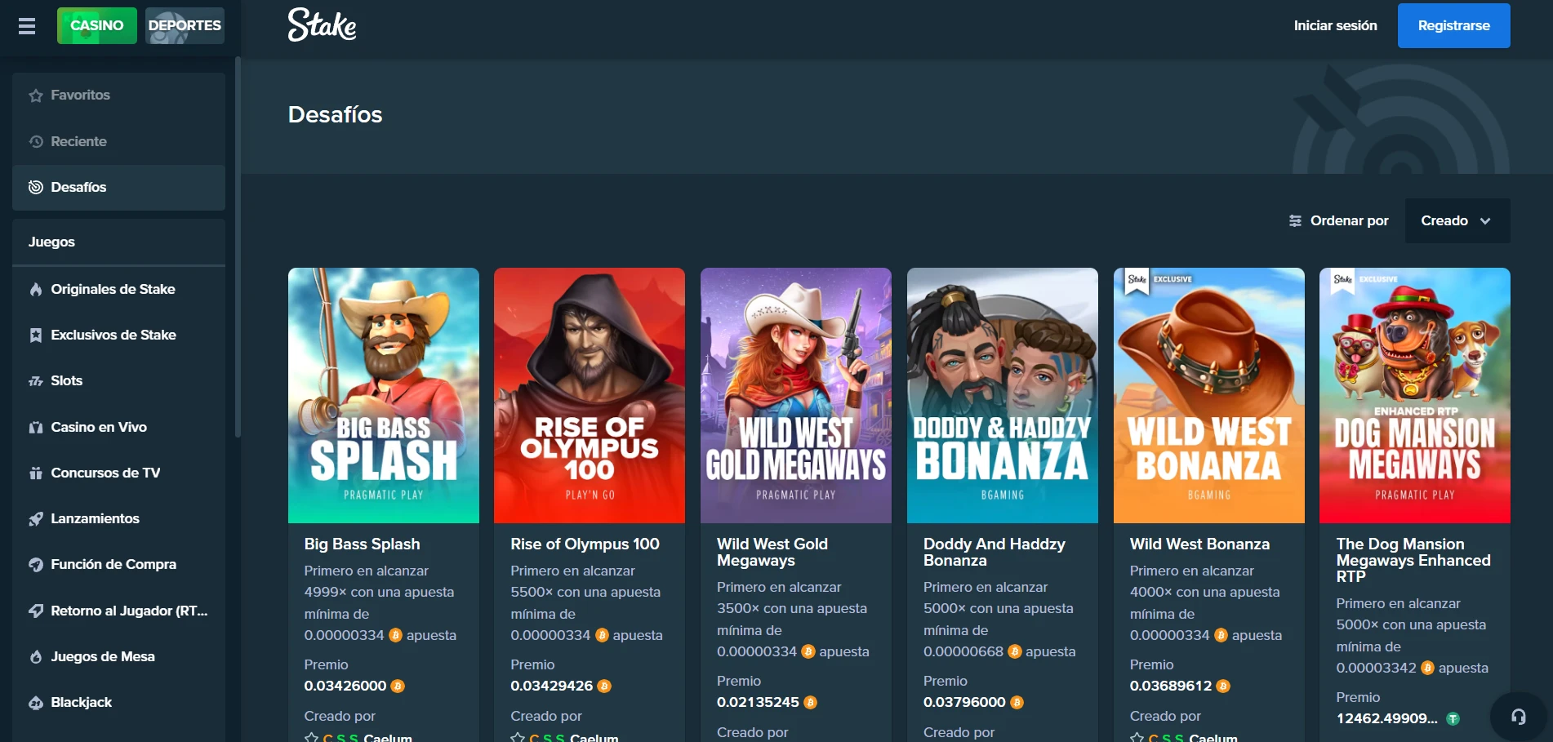The height and width of the screenshot is (742, 1553).
Task: Open Originales de Stake menu item
Action: pyautogui.click(x=118, y=289)
